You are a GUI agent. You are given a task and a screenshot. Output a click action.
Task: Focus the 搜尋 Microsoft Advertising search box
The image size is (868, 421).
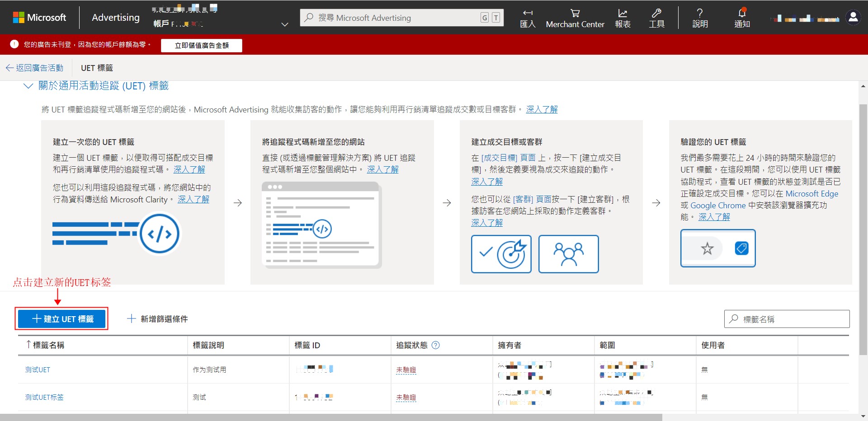point(401,18)
